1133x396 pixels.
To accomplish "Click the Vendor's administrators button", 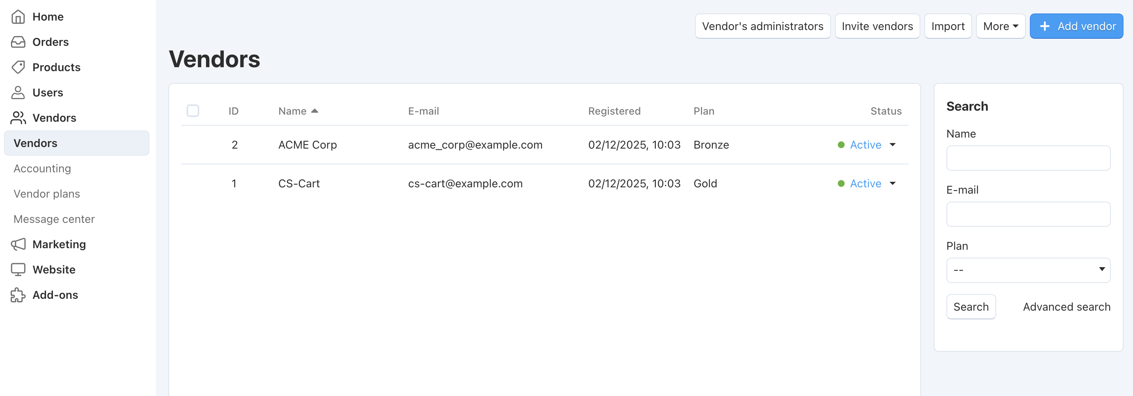I will (762, 26).
